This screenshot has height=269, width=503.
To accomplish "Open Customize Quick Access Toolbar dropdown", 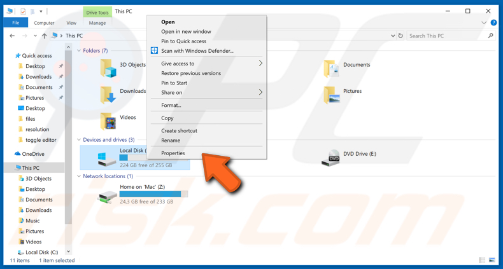I will (41, 11).
